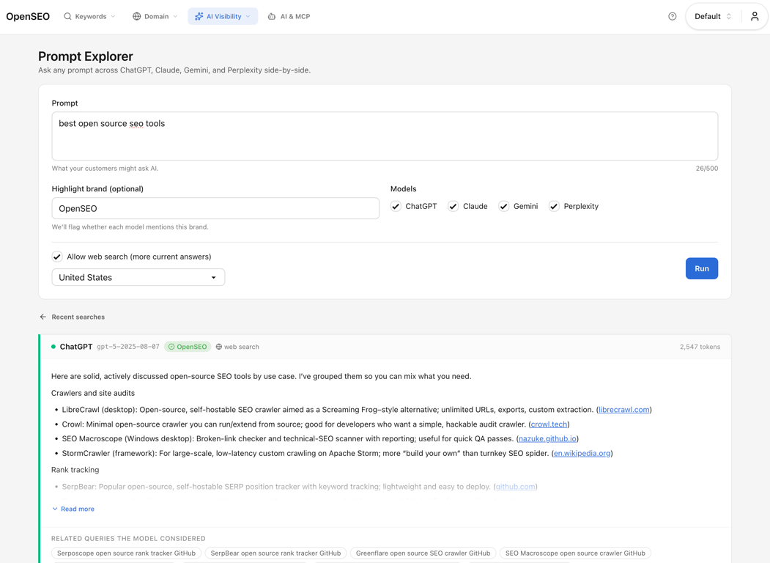The height and width of the screenshot is (563, 770).
Task: Expand the Domain chevron
Action: (x=175, y=16)
